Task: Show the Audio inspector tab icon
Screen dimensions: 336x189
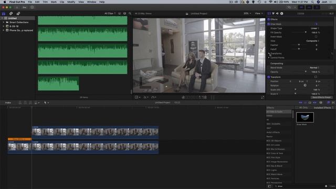Action: point(278,14)
